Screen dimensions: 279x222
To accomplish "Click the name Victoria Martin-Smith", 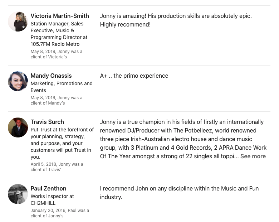I will [60, 16].
